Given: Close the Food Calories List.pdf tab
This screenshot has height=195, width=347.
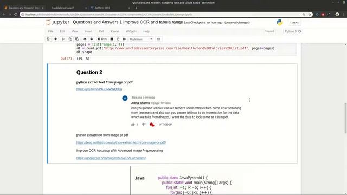Looking at the screenshot, I should click(x=86, y=8).
